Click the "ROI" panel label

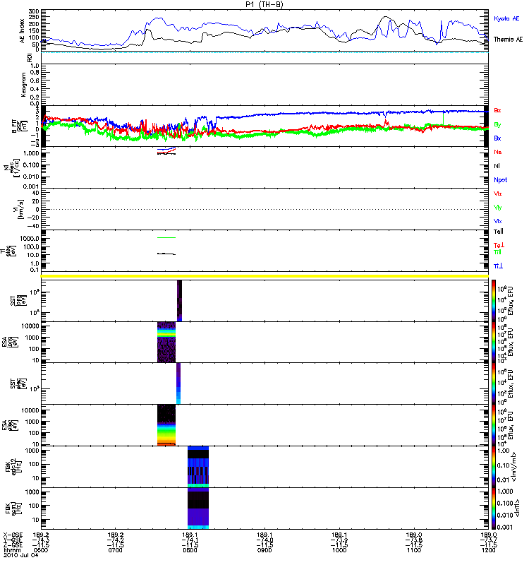(x=30, y=58)
